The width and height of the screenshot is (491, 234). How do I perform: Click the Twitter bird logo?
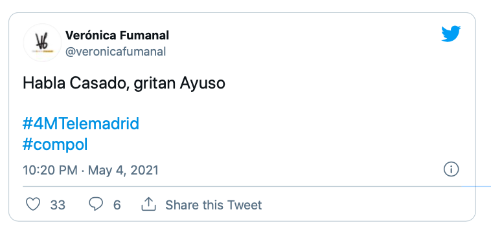click(x=451, y=34)
